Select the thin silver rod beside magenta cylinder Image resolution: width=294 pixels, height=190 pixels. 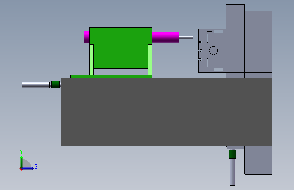186,37
